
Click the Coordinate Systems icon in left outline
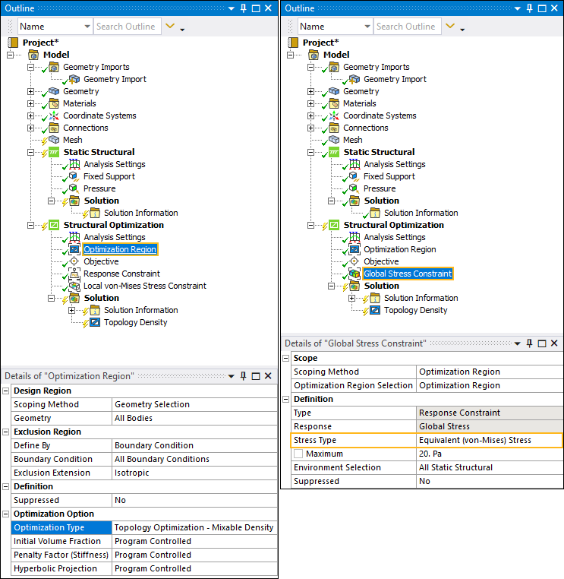[x=54, y=115]
